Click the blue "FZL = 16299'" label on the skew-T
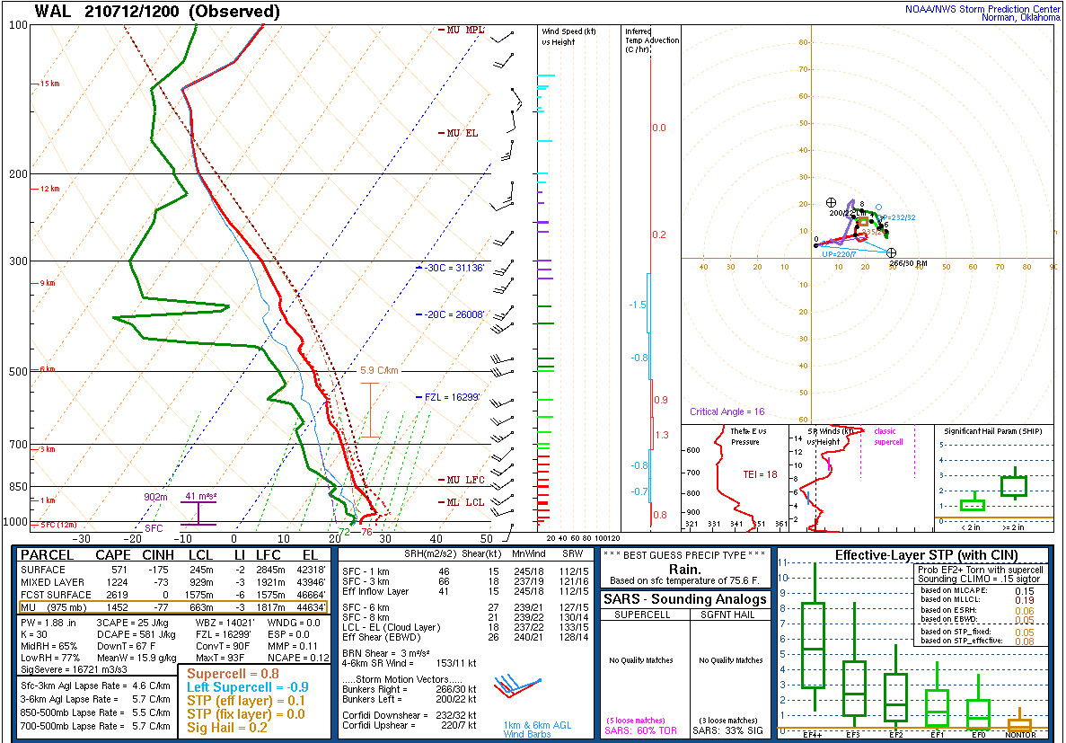Screen dimensions: 1066x743 click(454, 397)
